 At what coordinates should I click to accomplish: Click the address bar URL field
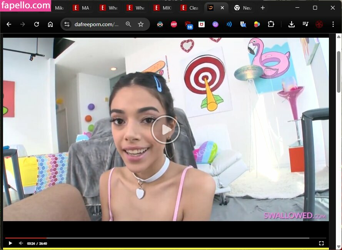96,24
